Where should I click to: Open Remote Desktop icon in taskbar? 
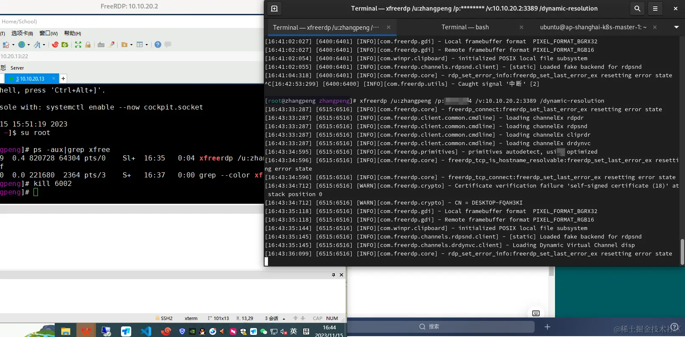coord(106,331)
